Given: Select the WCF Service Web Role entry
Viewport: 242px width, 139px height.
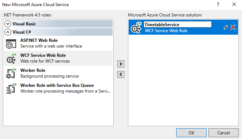Looking at the screenshot, I should point(58,58).
